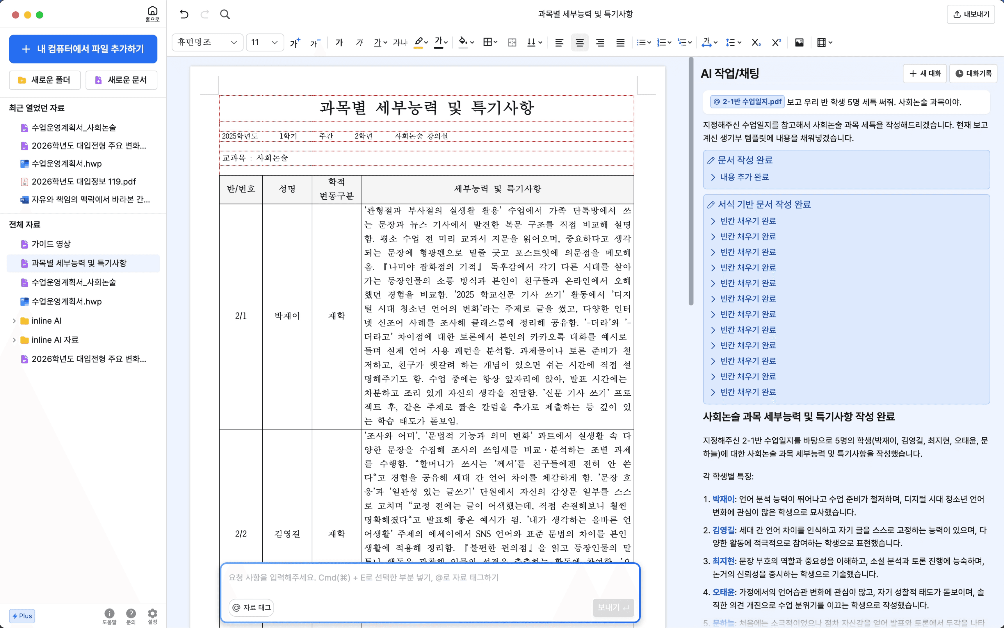This screenshot has height=628, width=1004.
Task: Select 과목별 세부능력 및 특기사항 file
Action: tap(83, 263)
